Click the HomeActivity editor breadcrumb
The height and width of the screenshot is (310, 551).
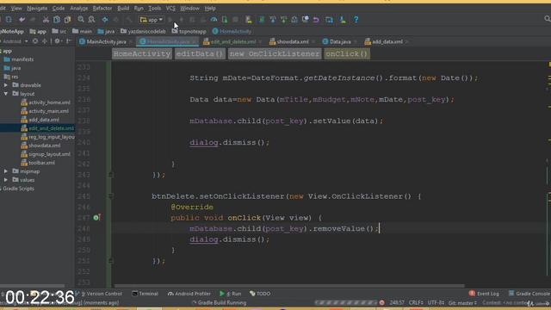142,53
